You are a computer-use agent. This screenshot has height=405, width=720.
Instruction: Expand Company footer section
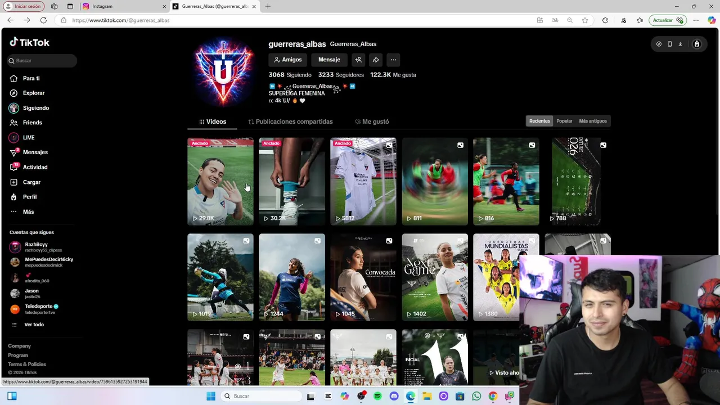[x=19, y=346]
